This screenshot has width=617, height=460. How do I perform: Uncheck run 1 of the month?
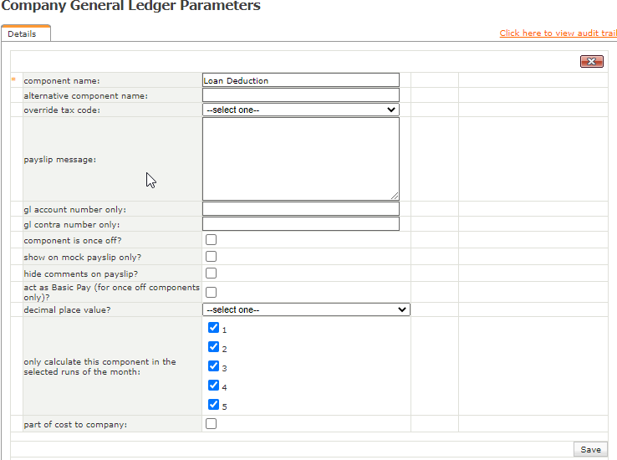point(213,328)
